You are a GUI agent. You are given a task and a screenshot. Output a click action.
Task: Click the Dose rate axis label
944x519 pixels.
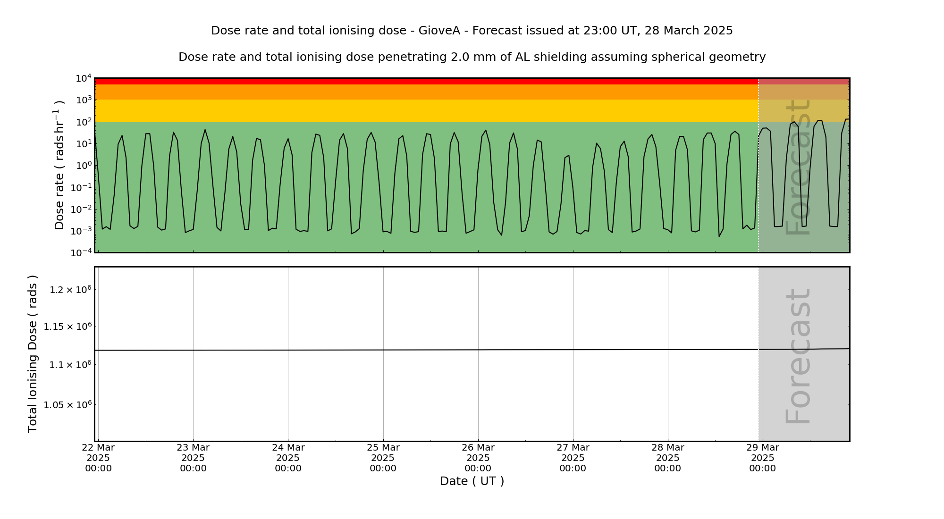pos(59,165)
